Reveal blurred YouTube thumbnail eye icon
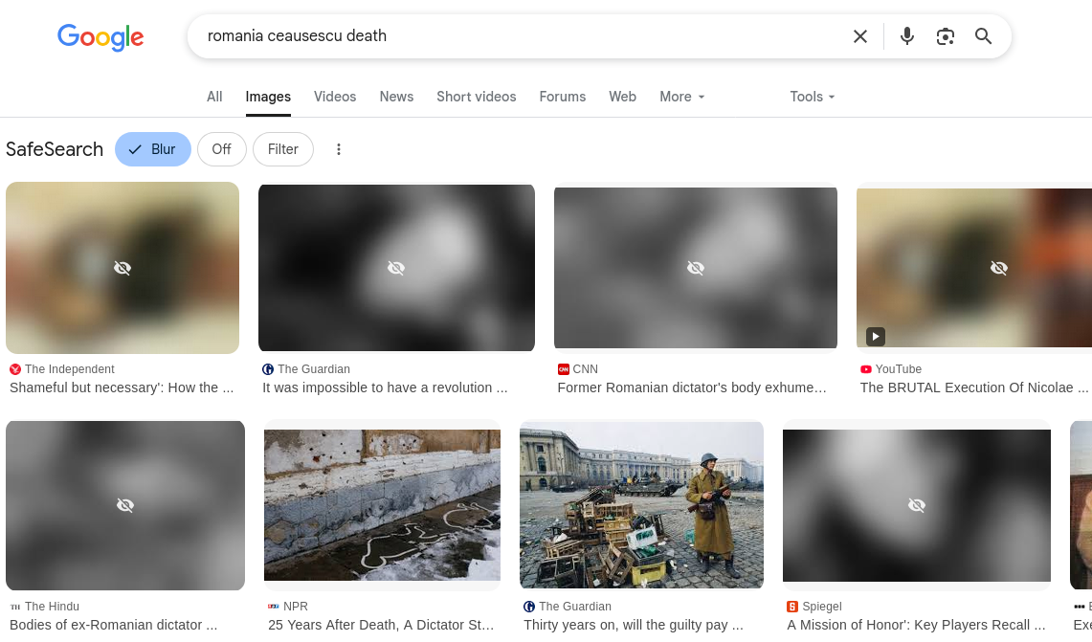The image size is (1092, 642). point(998,268)
